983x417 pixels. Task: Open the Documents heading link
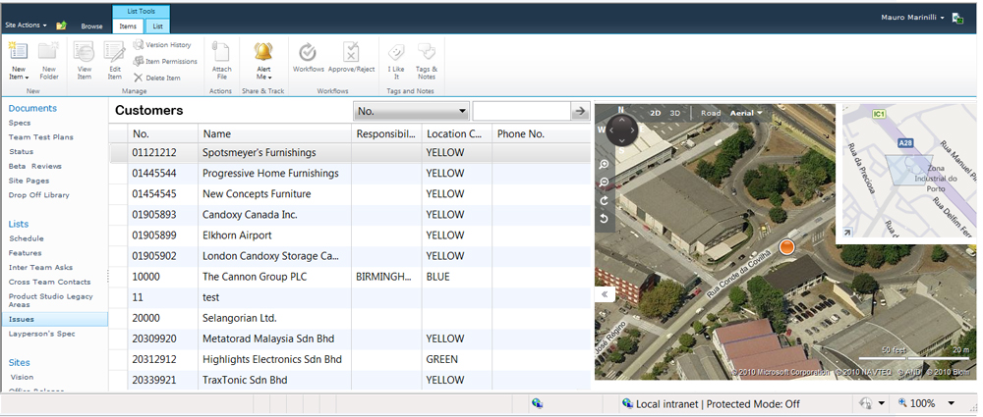coord(32,108)
